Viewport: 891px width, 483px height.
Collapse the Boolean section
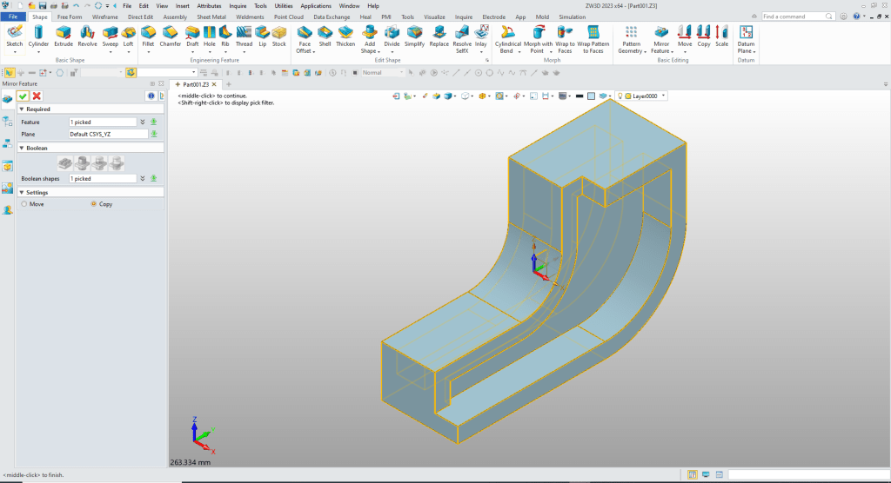(x=22, y=148)
